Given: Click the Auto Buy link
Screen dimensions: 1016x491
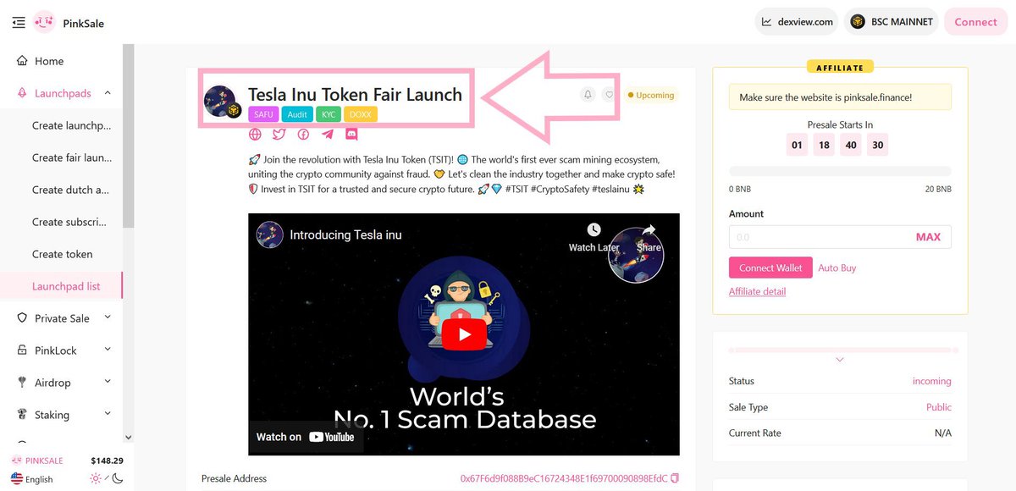Looking at the screenshot, I should click(x=837, y=268).
